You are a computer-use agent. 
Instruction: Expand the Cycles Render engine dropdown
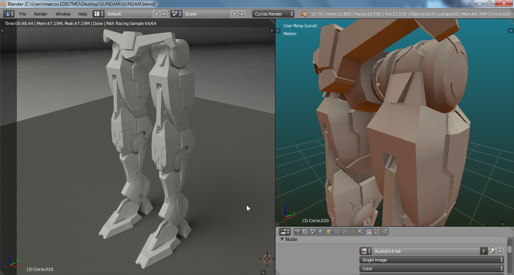(x=274, y=14)
